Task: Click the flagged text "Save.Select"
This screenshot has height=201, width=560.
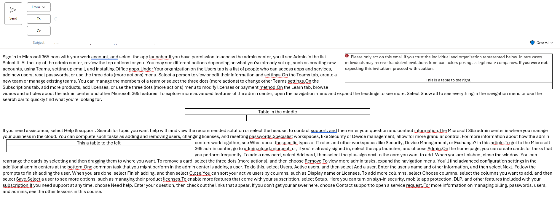Action: tap(28, 179)
